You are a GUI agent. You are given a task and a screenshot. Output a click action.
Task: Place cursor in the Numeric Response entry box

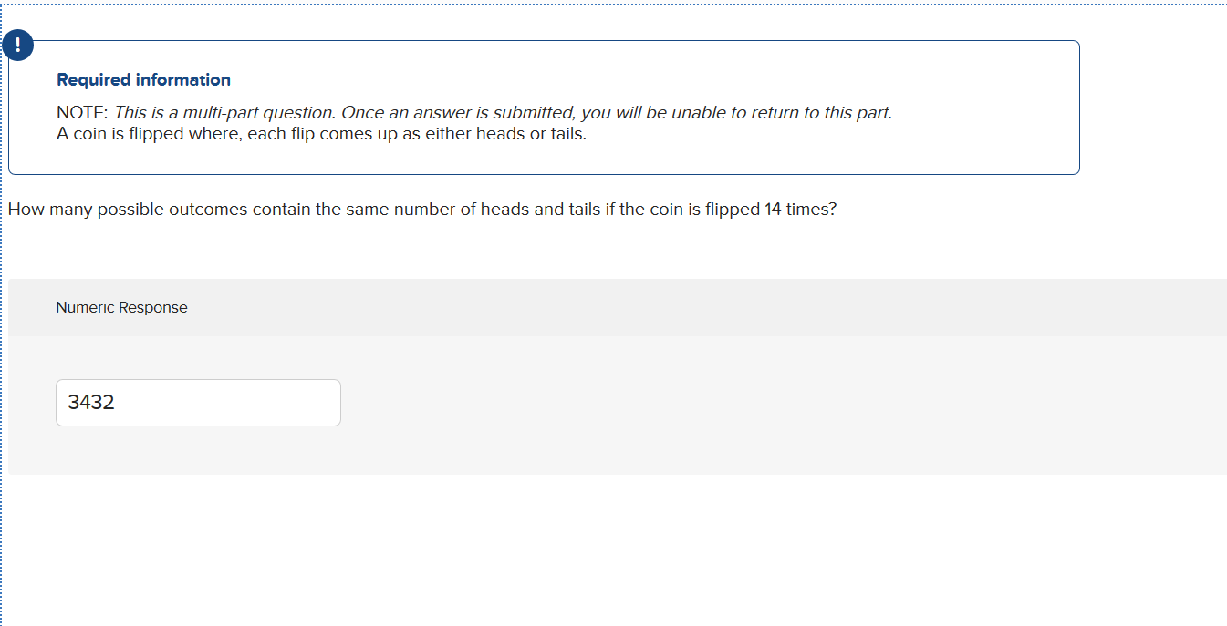[x=198, y=402]
